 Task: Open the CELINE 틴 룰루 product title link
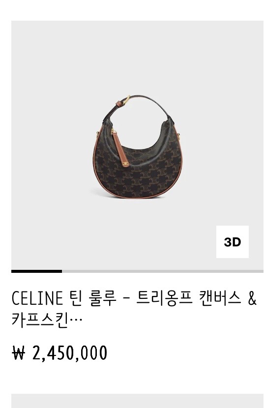(134, 309)
